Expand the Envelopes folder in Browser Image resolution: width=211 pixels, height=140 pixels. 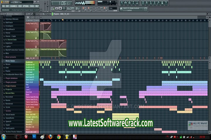click(x=9, y=26)
